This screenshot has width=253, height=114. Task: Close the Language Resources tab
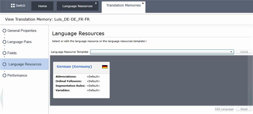[x=96, y=3]
